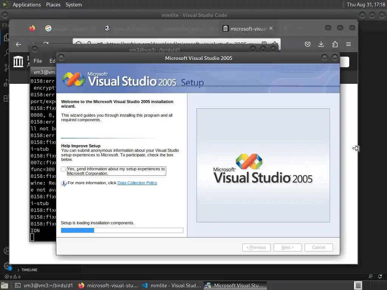Open the File menu in terminal window
This screenshot has width=387, height=290.
coord(38,61)
